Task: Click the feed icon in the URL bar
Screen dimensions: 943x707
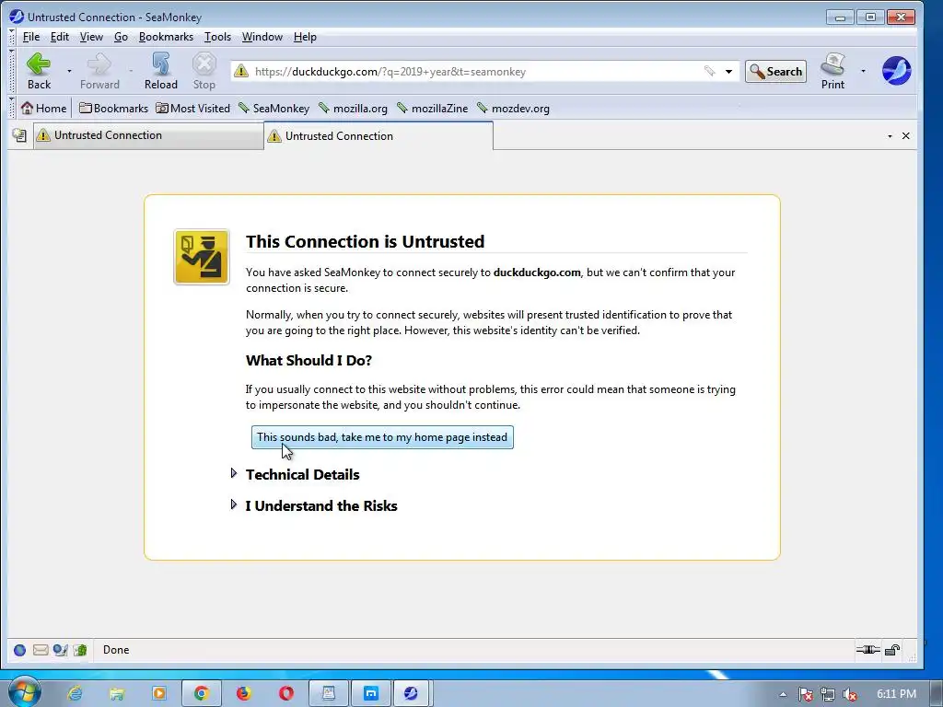Action: tap(710, 71)
